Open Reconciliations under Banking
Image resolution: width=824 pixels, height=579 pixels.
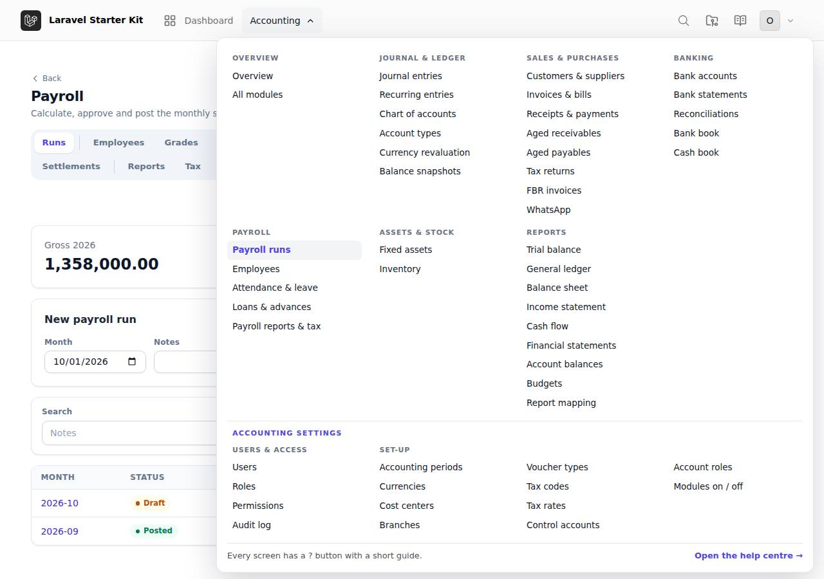click(706, 114)
